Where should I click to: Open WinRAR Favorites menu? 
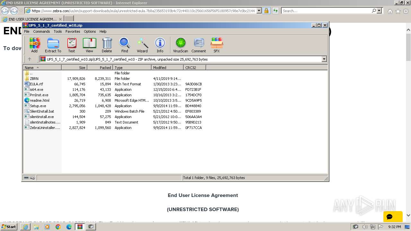[73, 31]
